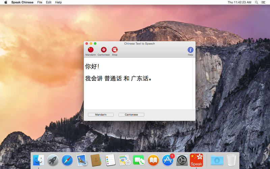The width and height of the screenshot is (270, 169).
Task: Click the Stop speech toolbar icon
Action: coord(115,50)
